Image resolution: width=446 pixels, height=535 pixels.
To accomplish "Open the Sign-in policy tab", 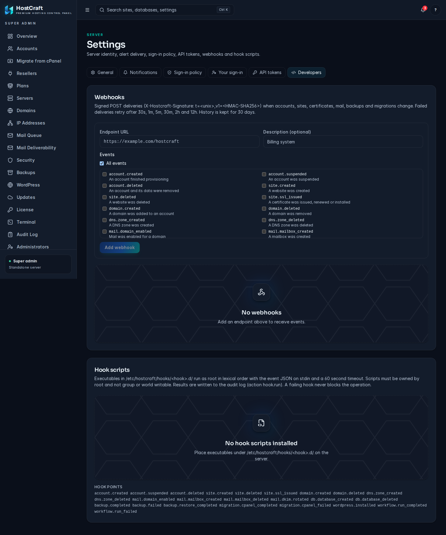I will click(x=185, y=72).
